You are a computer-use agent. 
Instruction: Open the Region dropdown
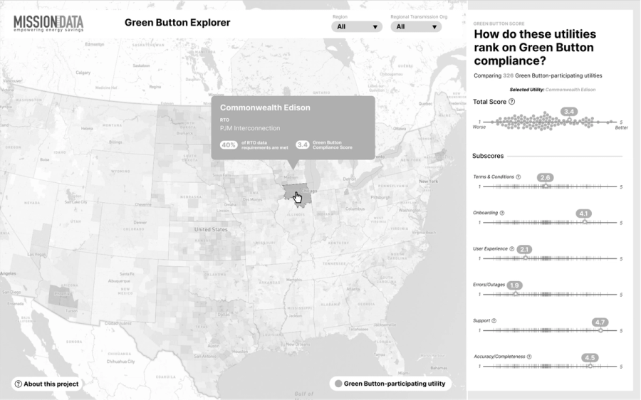coord(357,27)
